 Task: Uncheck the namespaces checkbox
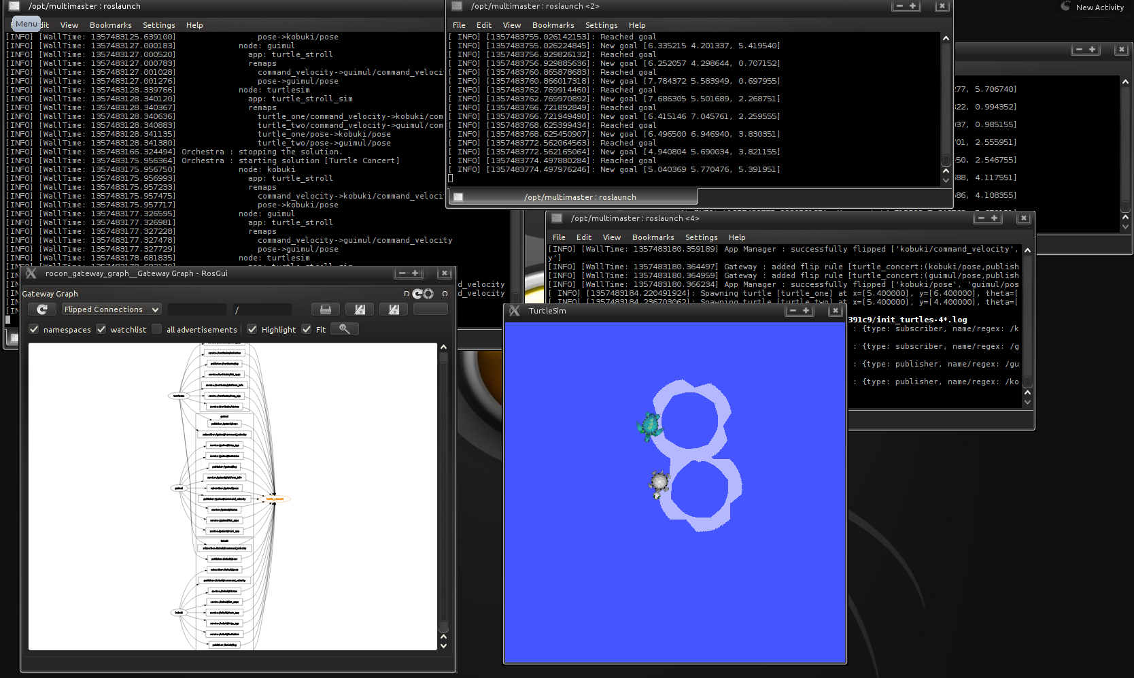click(34, 330)
